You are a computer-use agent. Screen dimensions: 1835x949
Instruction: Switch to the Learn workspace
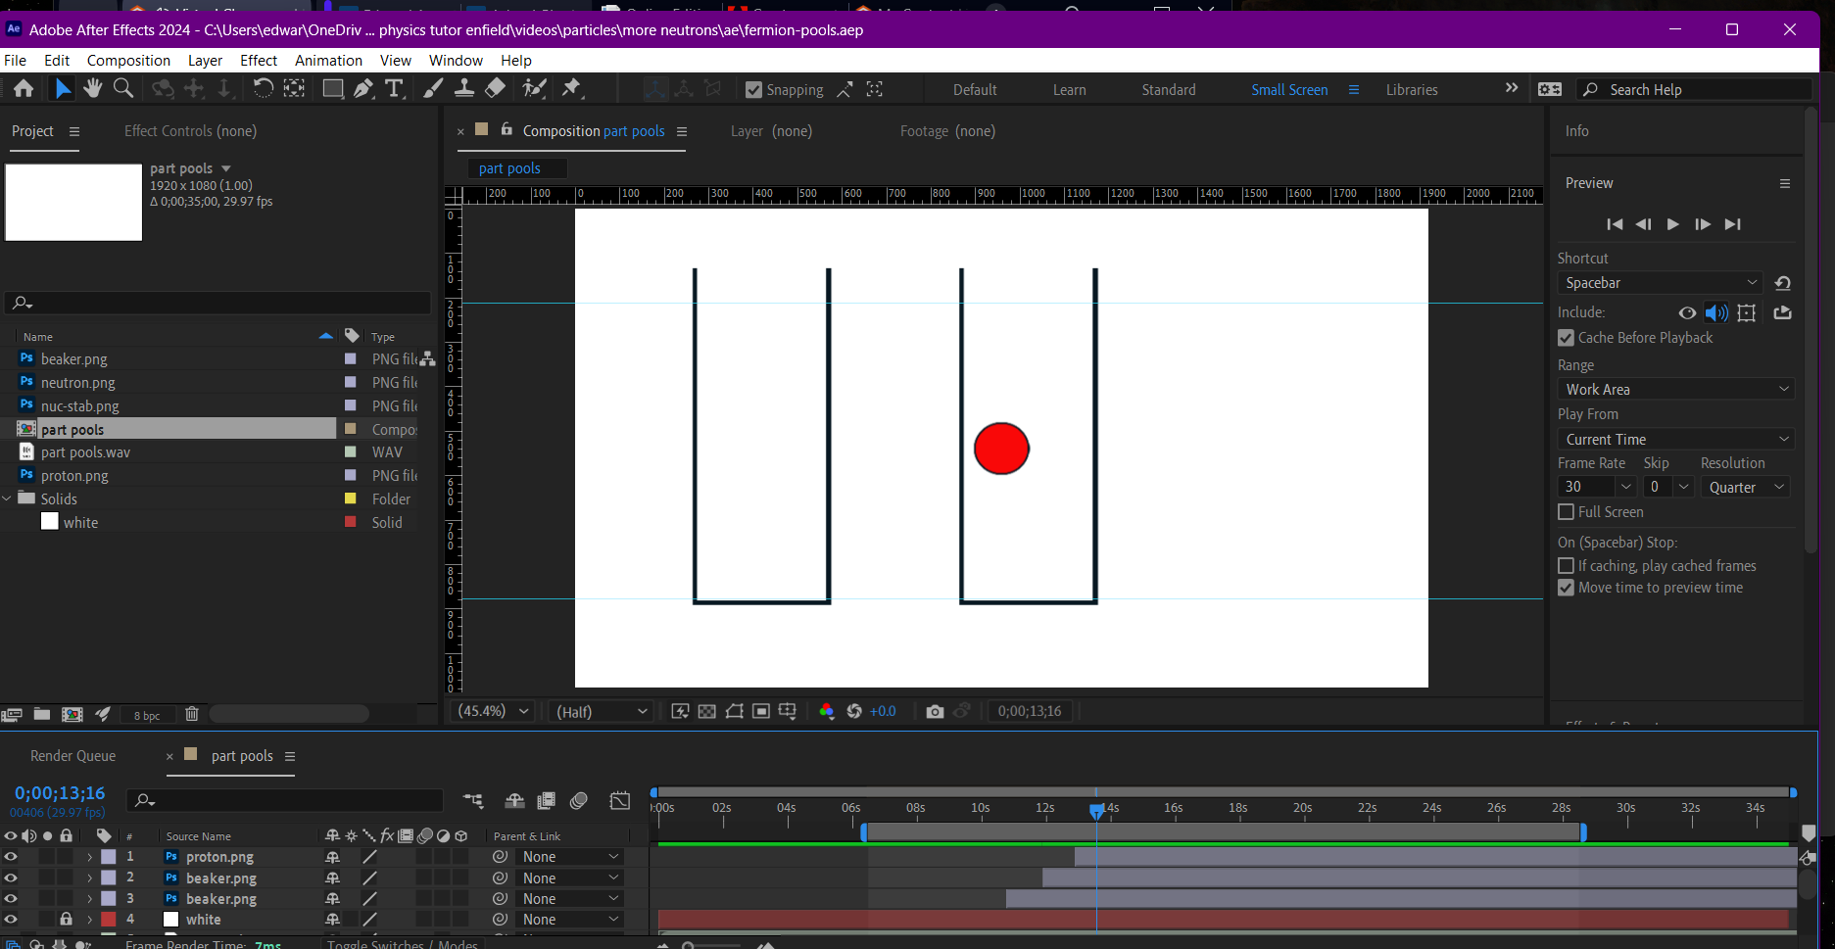pyautogui.click(x=1069, y=90)
